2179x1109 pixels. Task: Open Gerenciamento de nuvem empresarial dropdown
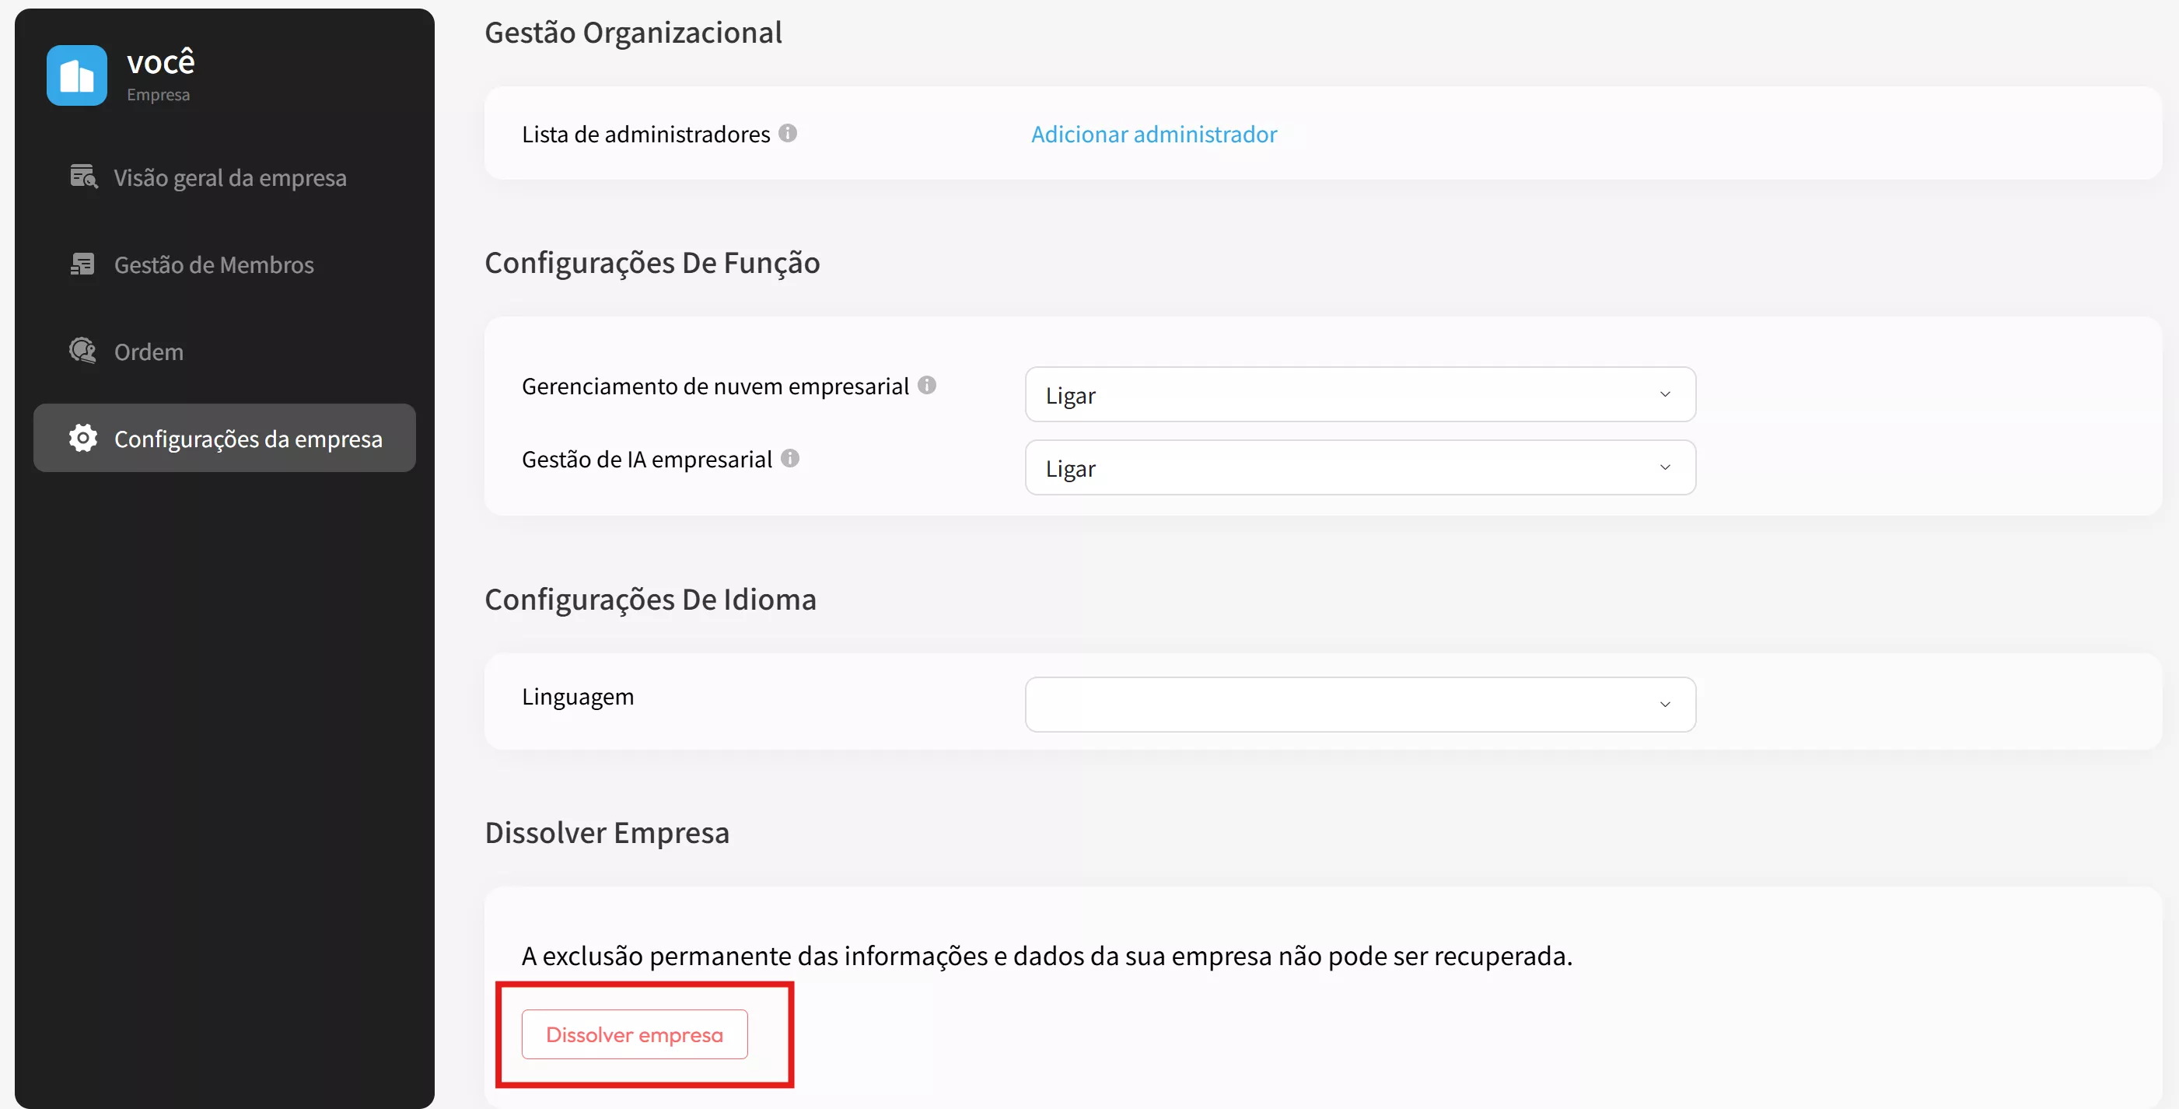point(1360,395)
